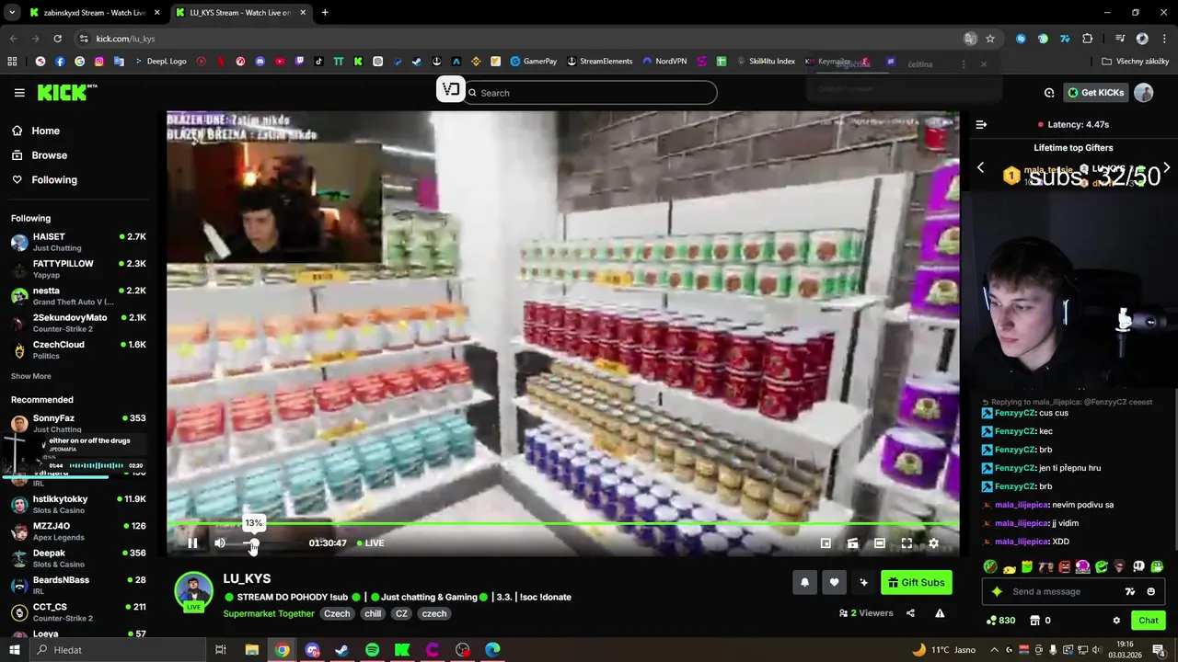Click the green video progress bar
This screenshot has height=662, width=1178.
point(562,524)
